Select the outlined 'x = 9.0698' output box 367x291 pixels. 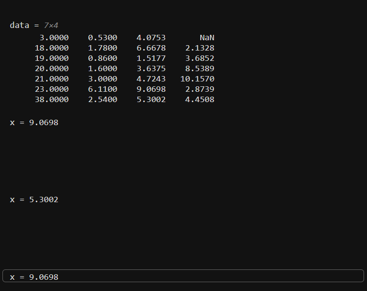[183, 276]
